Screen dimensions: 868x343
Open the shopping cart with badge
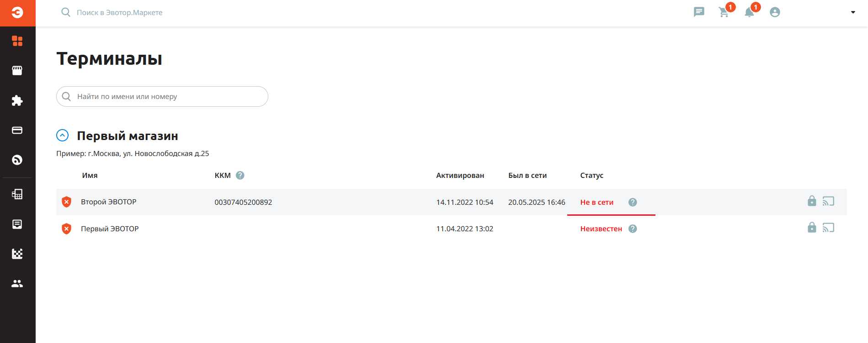click(x=724, y=12)
